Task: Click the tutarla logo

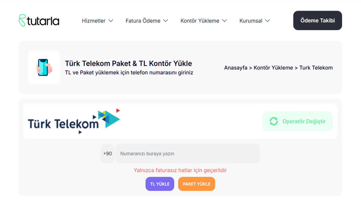Action: pos(39,20)
